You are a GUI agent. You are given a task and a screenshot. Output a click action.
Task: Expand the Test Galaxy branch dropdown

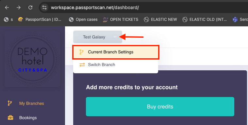(x=98, y=37)
